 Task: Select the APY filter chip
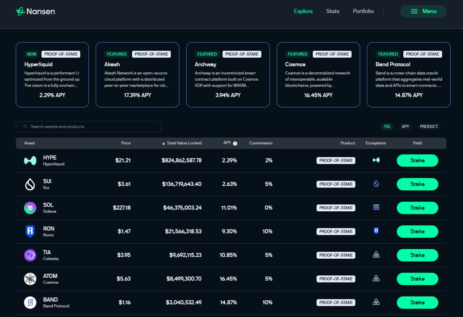[x=405, y=127]
